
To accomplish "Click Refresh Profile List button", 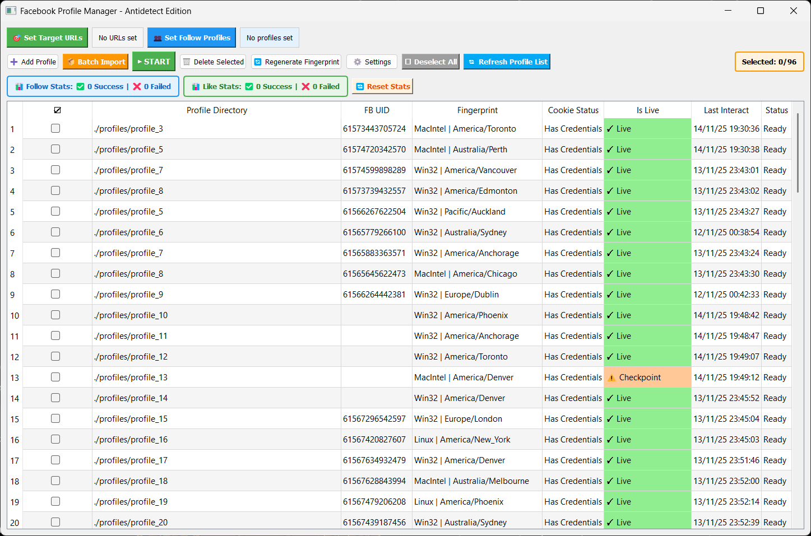I will 507,62.
